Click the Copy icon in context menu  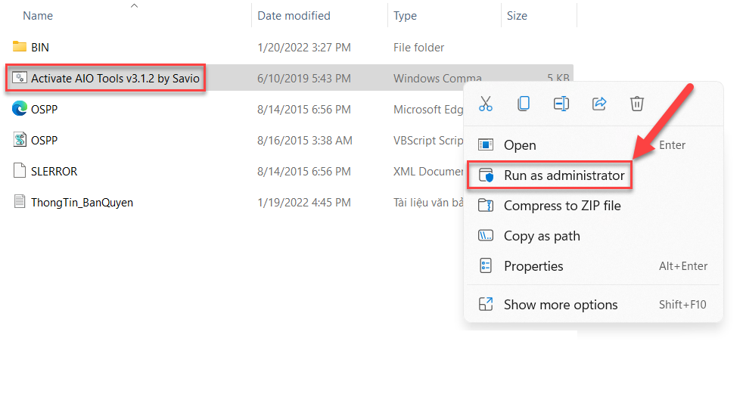(x=524, y=104)
